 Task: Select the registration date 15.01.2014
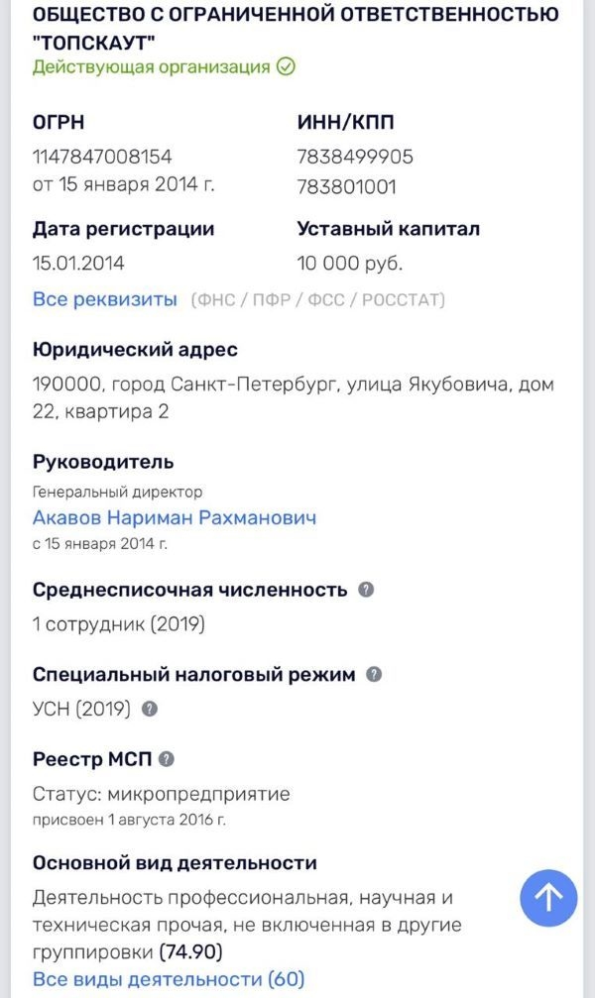[79, 264]
